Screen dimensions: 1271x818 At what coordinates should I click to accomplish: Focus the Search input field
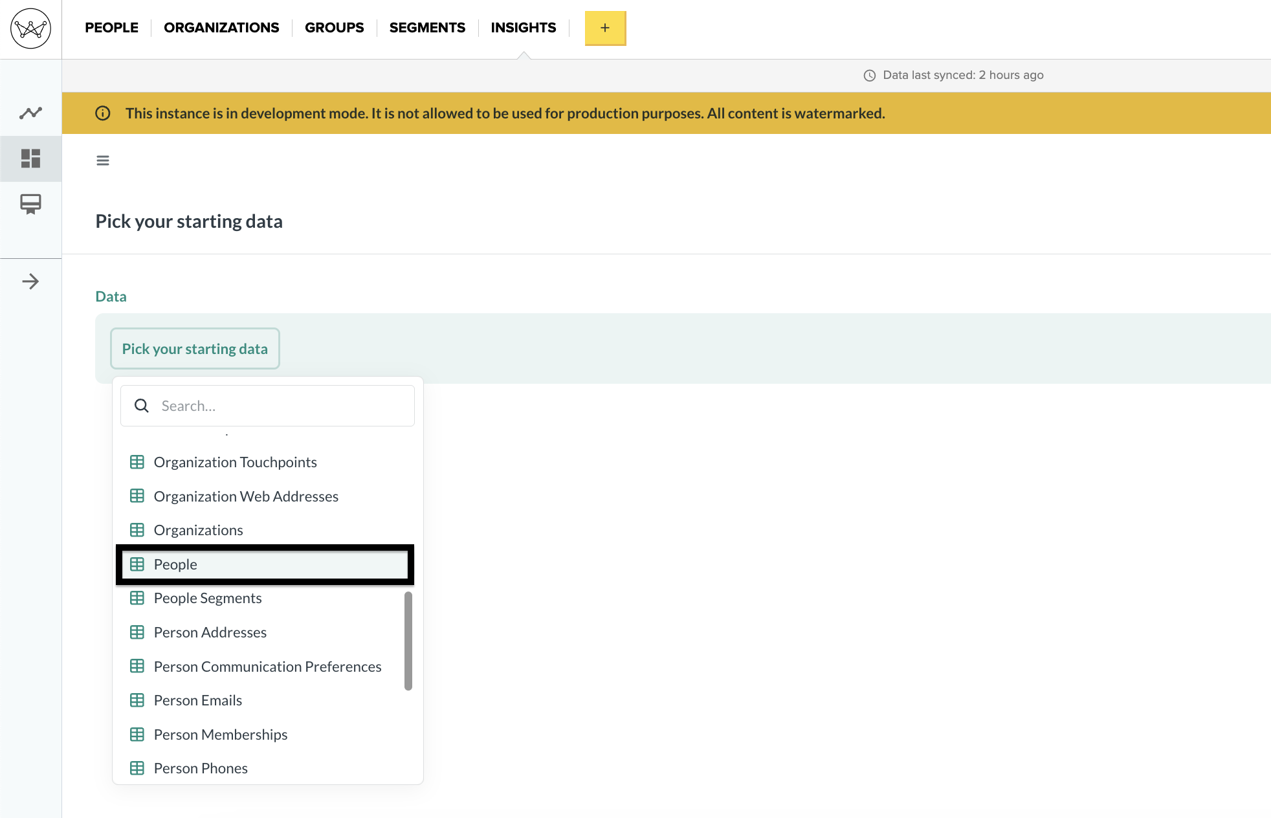(x=267, y=406)
